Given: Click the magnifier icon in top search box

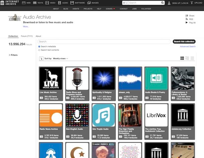Looking at the screenshot, I should 163,3.
